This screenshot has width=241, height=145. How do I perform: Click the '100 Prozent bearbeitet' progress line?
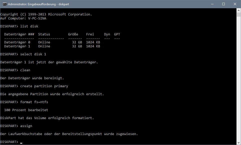pos(25,110)
